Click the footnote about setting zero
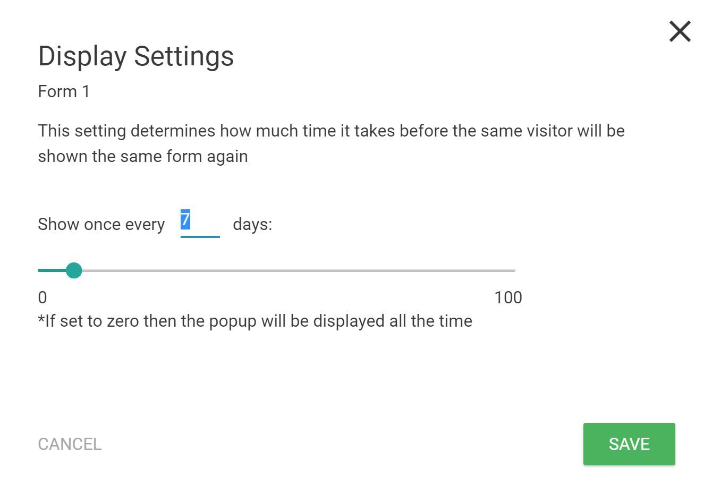Screen dimensions: 704x485 click(x=255, y=321)
